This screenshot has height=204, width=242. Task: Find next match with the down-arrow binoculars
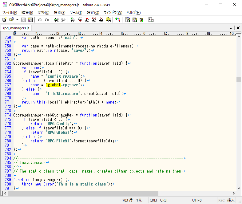tap(80, 20)
